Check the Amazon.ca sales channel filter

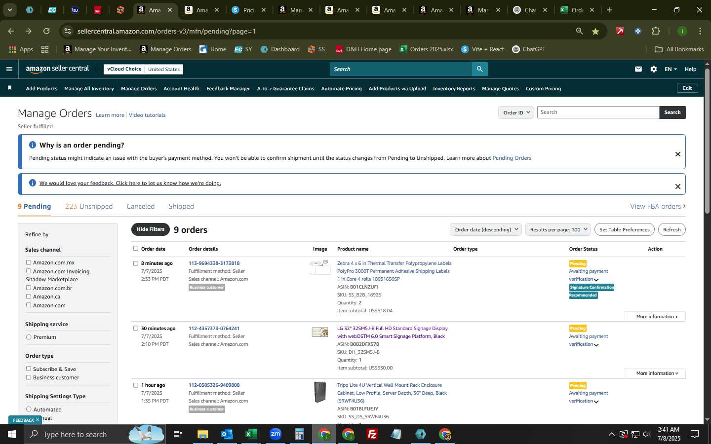29,296
